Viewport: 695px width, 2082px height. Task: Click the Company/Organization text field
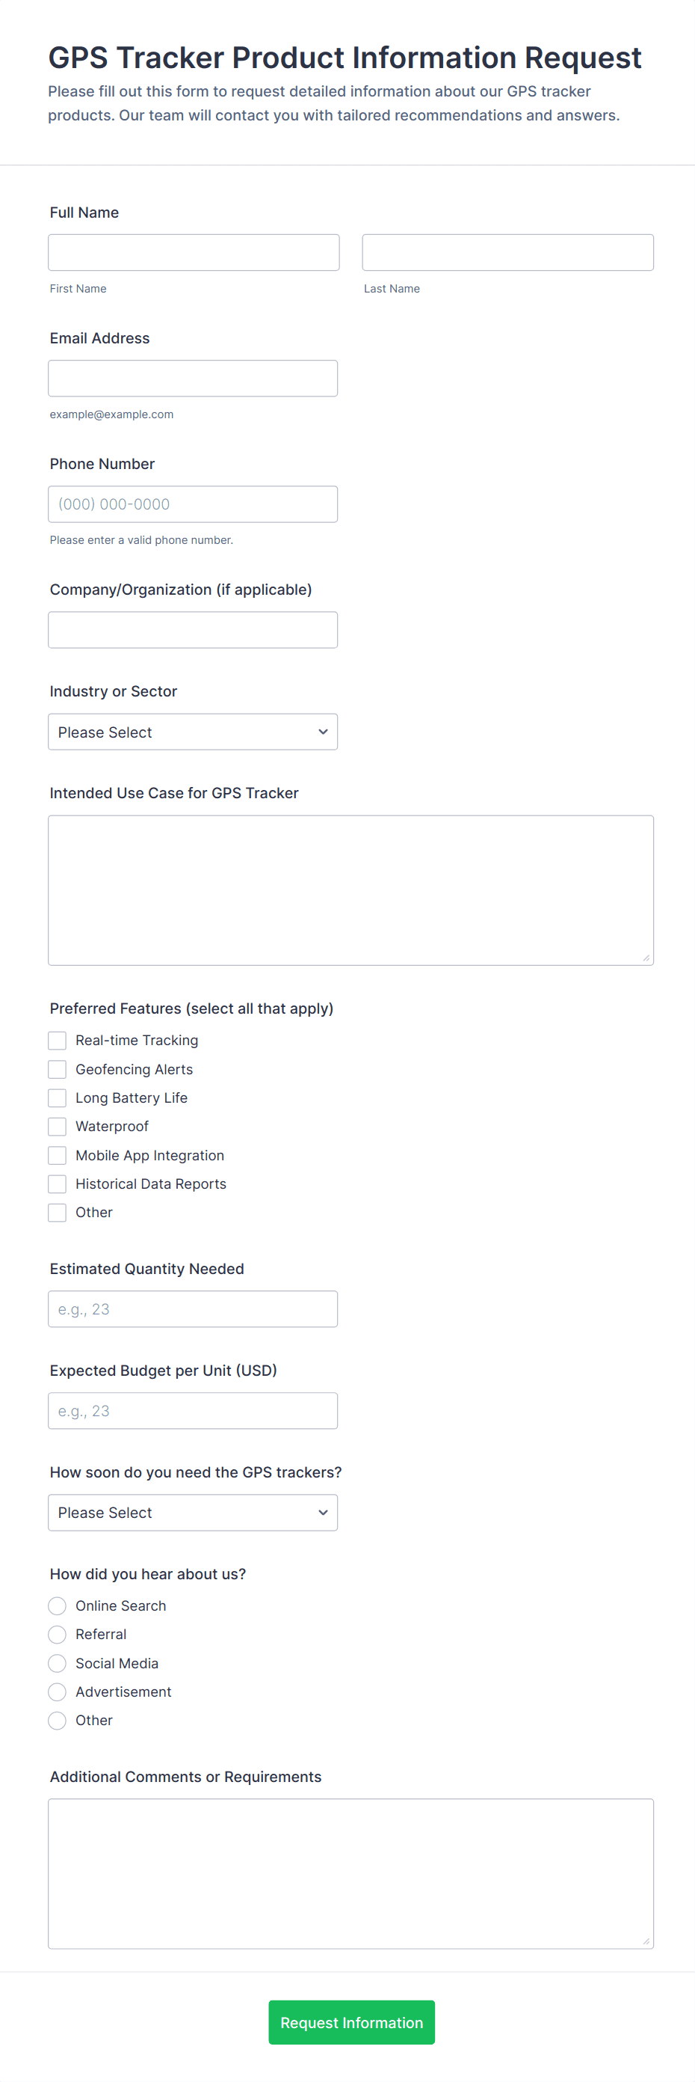[192, 630]
